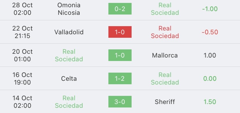Open Sheriff team link
Screen dimensions: 240x113
165,102
